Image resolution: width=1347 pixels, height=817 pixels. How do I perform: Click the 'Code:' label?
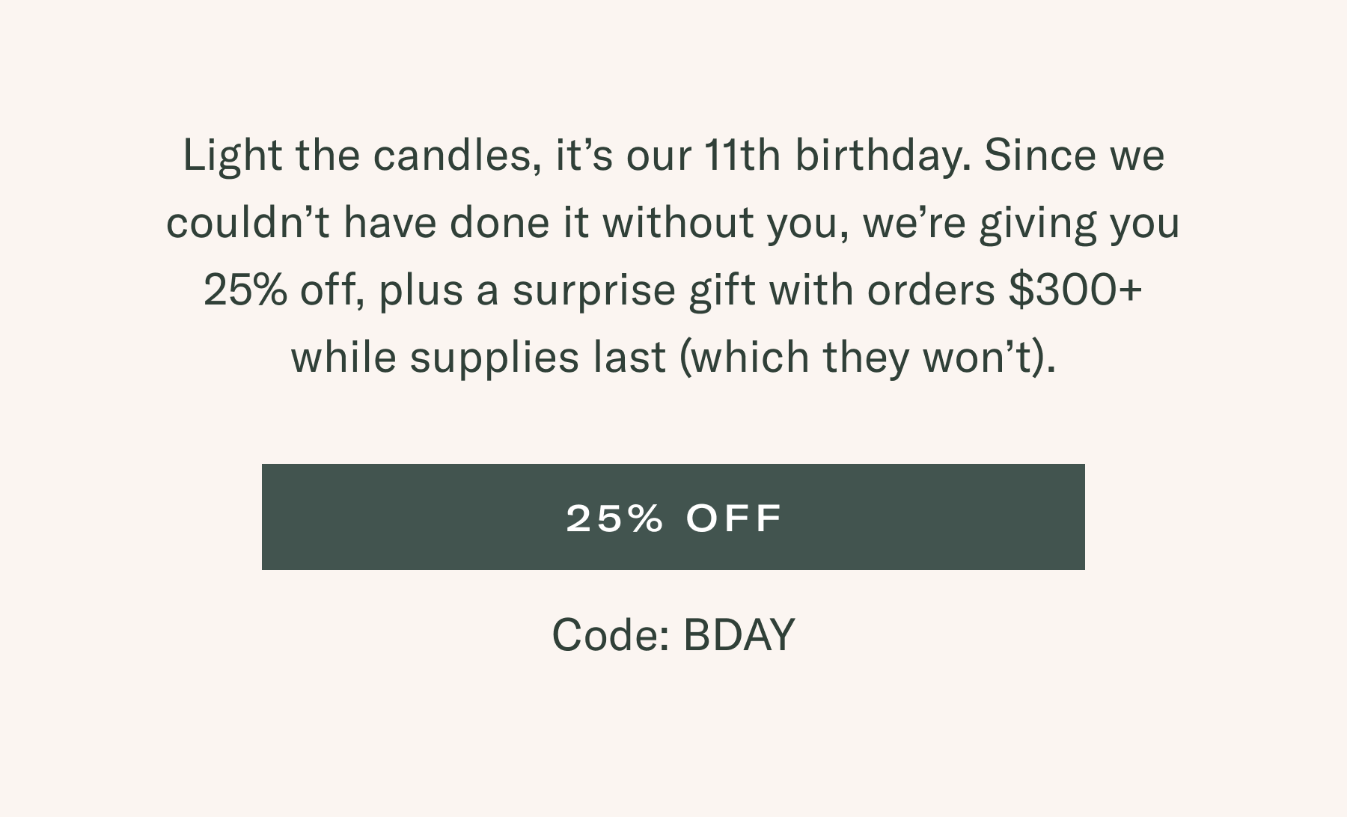coord(610,635)
